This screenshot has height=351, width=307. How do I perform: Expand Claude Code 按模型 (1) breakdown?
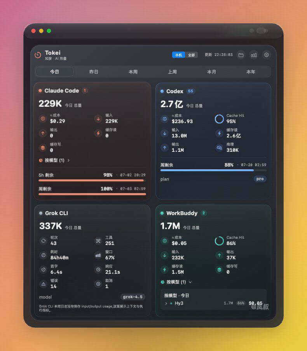coord(54,160)
